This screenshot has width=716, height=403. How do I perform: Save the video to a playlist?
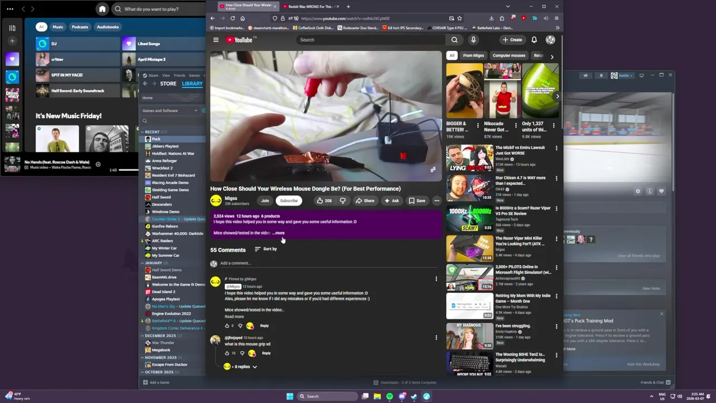[417, 200]
